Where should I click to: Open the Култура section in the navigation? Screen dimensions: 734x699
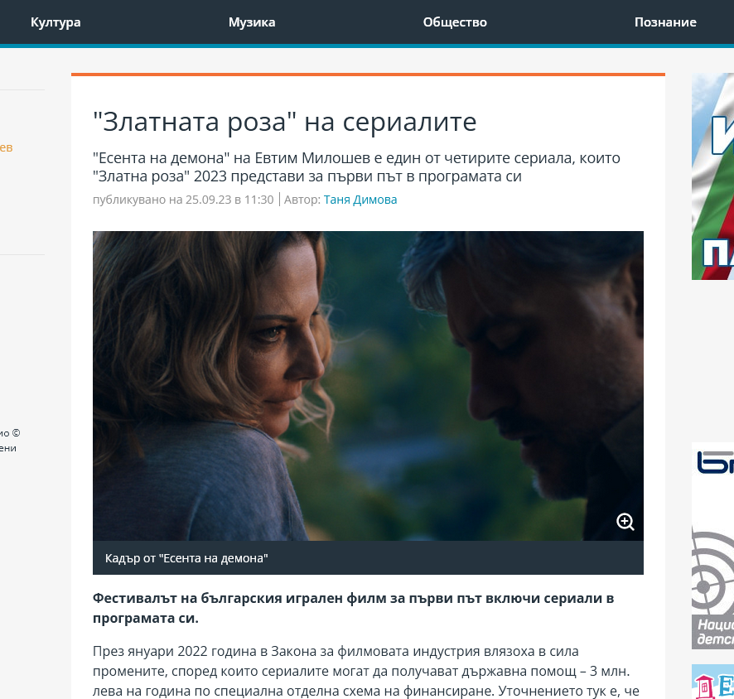coord(56,22)
